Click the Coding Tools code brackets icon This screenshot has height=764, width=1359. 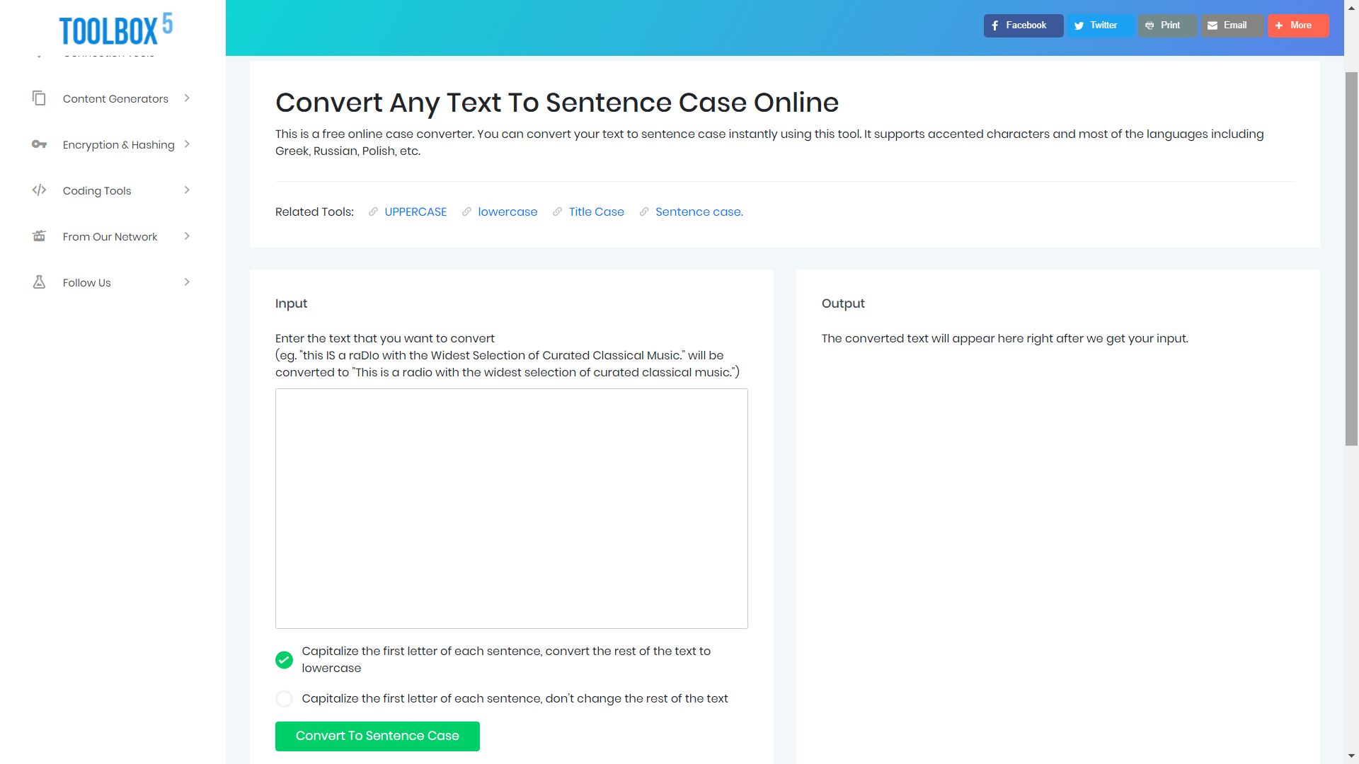coord(39,190)
